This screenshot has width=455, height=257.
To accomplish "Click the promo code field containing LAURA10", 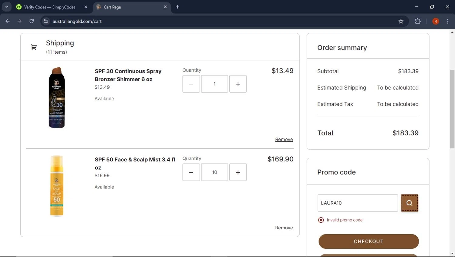I will point(358,203).
